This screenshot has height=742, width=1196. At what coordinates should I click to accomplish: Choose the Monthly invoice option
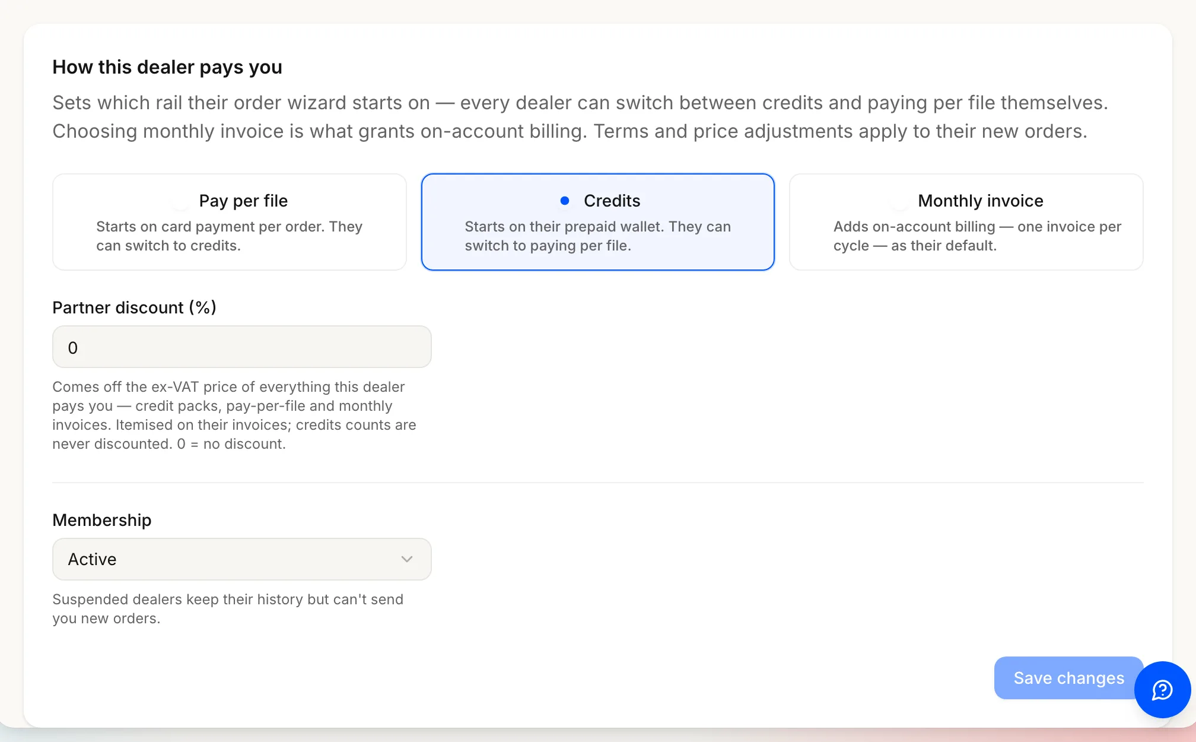(x=966, y=222)
